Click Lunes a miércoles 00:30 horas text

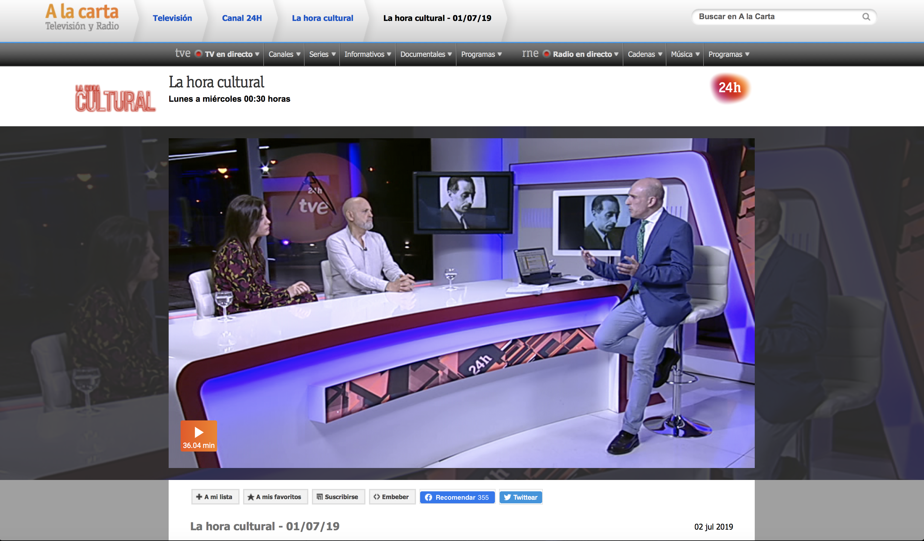coord(229,99)
